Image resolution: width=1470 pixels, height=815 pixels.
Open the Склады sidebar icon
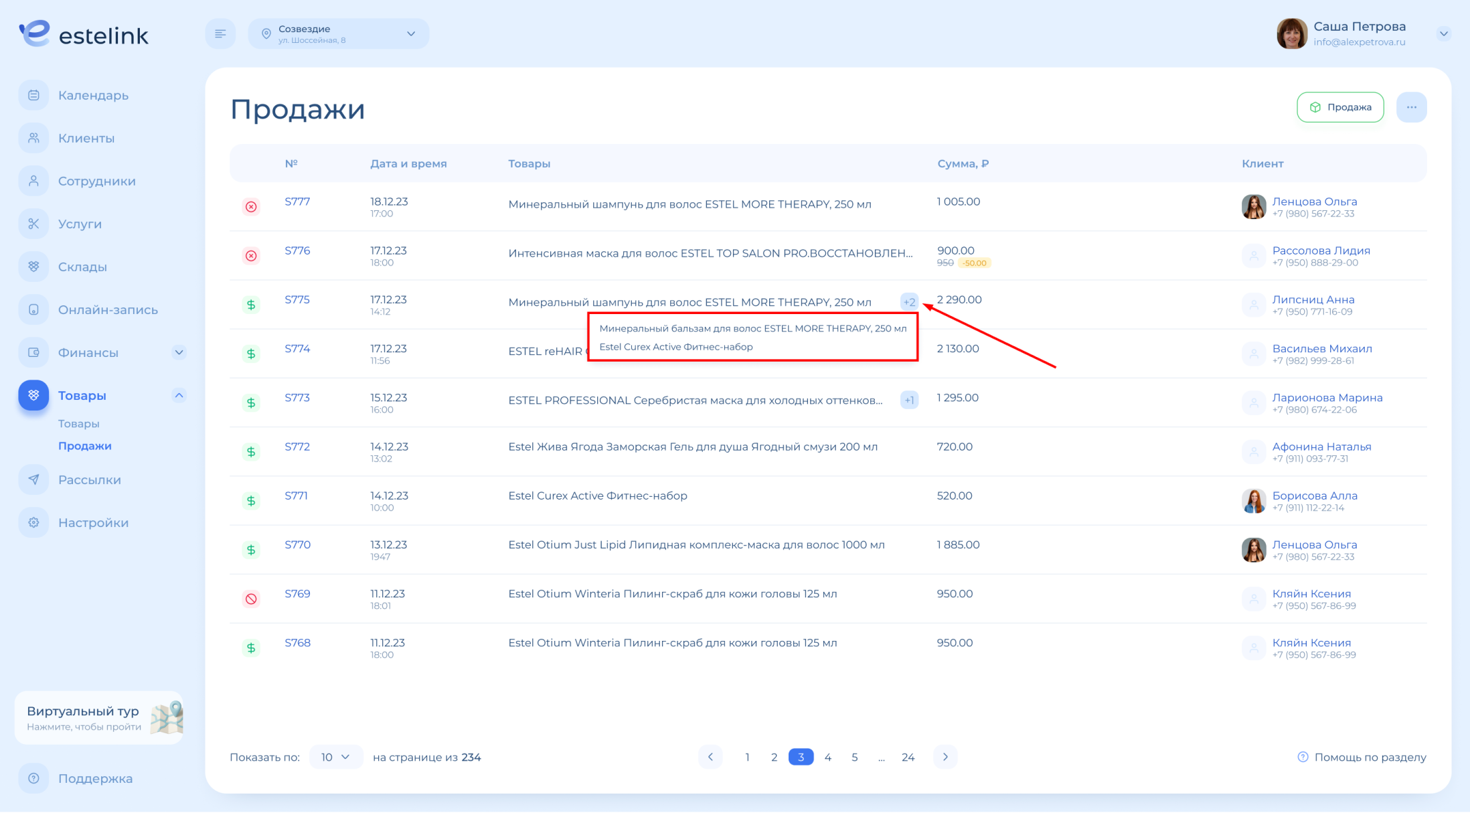pos(33,267)
